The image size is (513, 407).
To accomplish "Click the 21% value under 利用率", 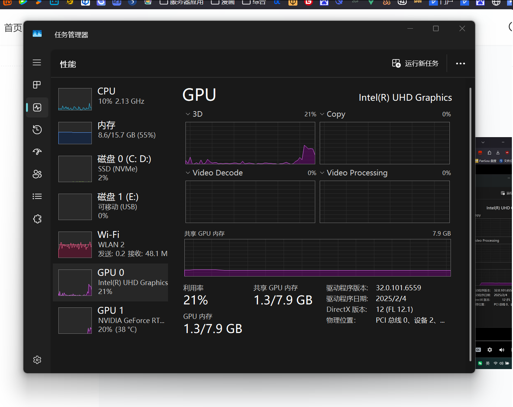I will [x=196, y=300].
